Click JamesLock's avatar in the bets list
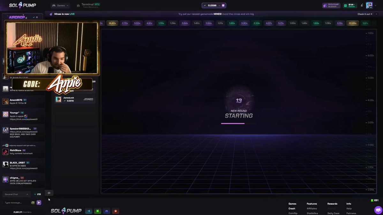 [58, 99]
